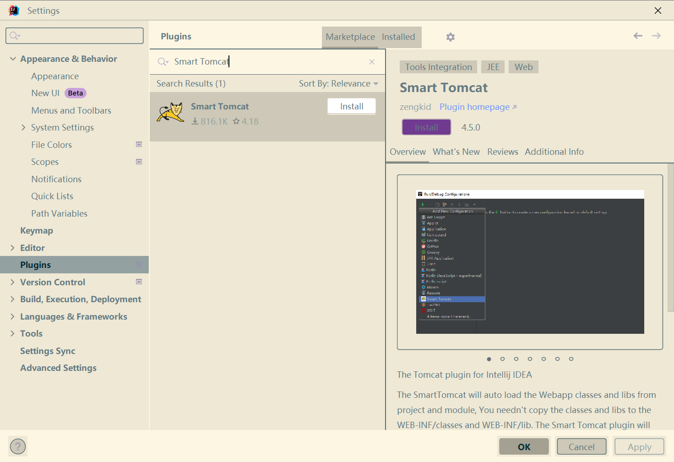Select the second screenshot carousel dot

pos(502,359)
